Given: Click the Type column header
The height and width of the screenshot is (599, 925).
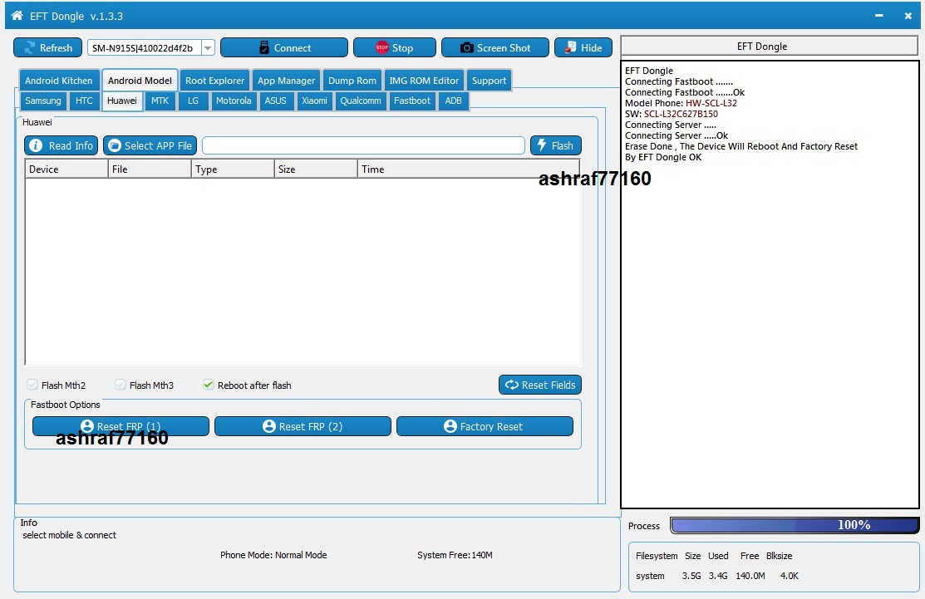Looking at the screenshot, I should coord(233,169).
